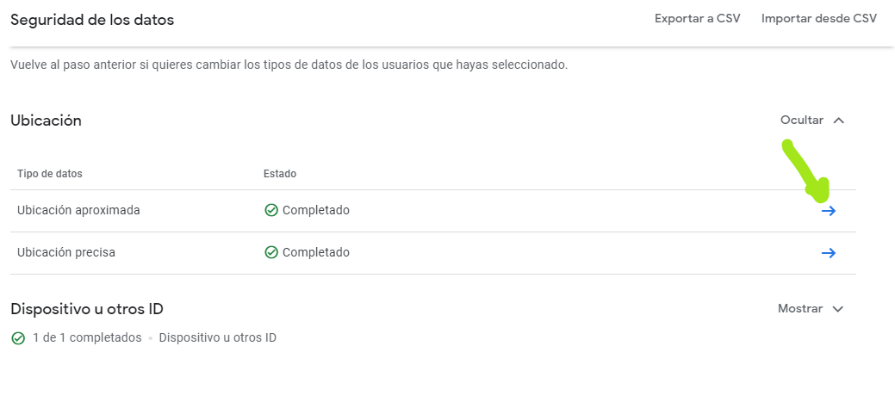Image resolution: width=895 pixels, height=408 pixels.
Task: Click the Ubicación section heading
Action: [x=47, y=121]
